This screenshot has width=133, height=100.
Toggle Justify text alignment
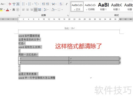[x=35, y=10]
